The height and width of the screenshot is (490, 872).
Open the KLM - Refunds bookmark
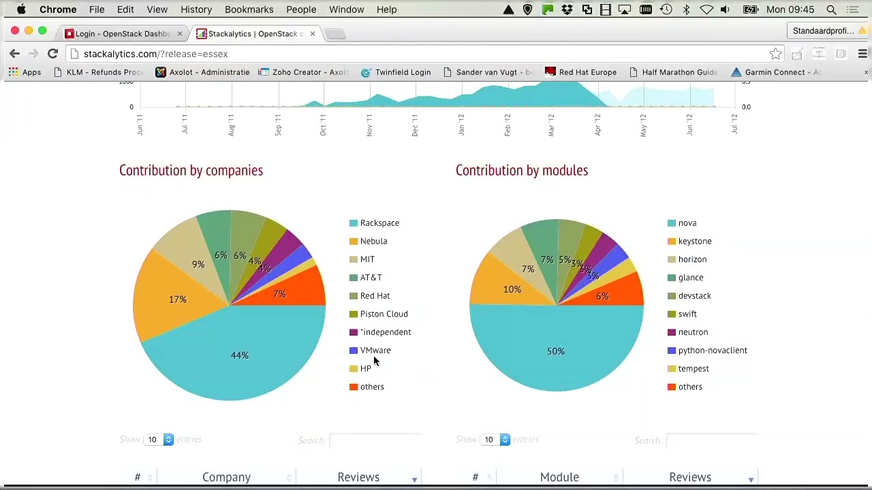98,72
